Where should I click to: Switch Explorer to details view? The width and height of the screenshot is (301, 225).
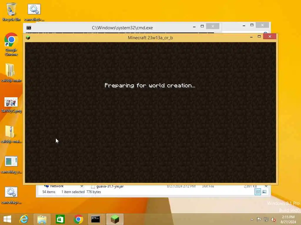point(257,192)
